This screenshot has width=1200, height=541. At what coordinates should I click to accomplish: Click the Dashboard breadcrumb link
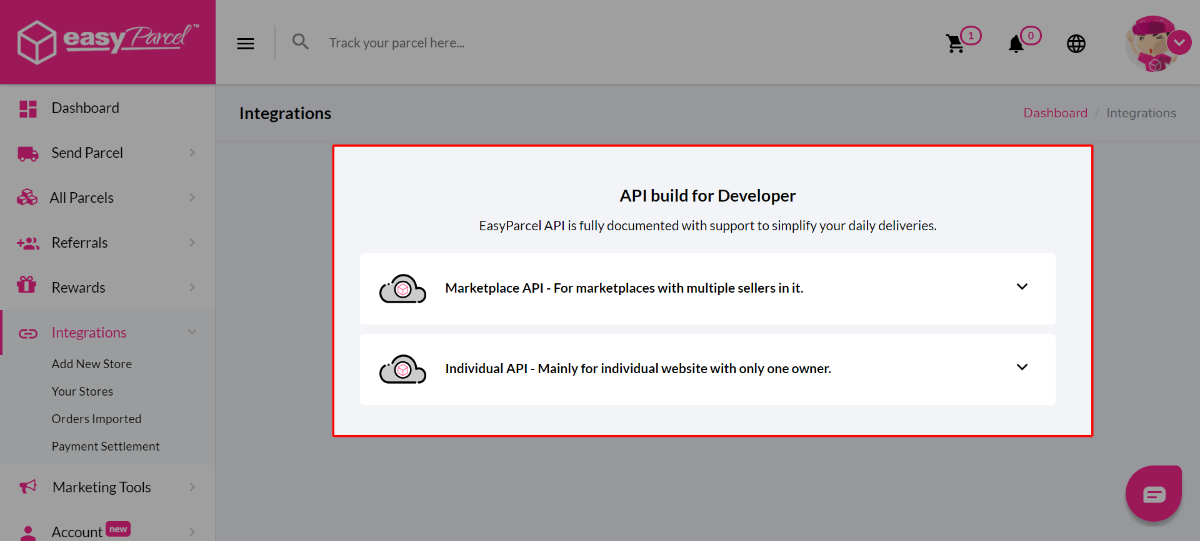pyautogui.click(x=1055, y=113)
